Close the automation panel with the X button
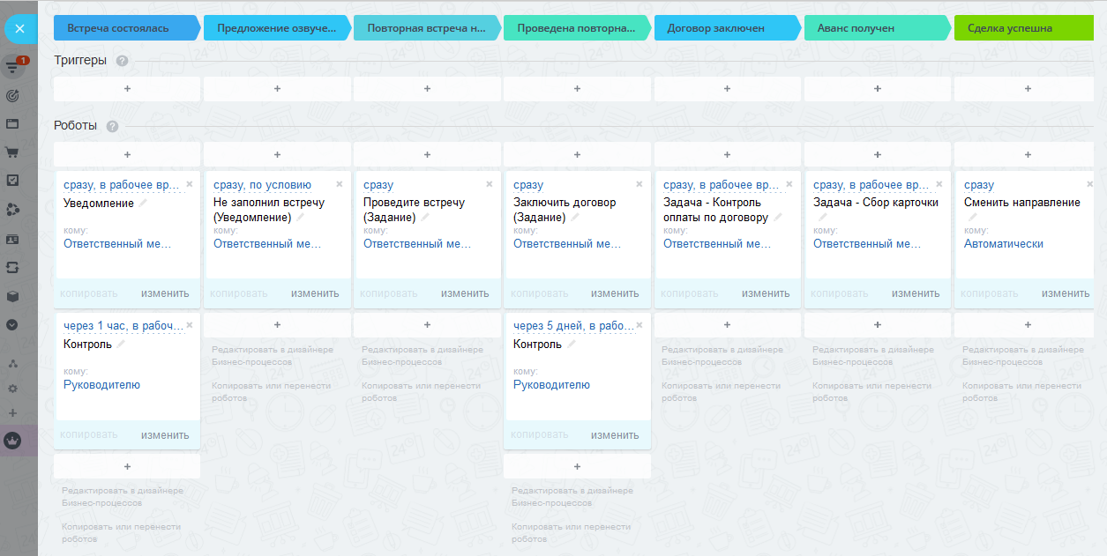Screen dimensions: 1107x556 19,29
